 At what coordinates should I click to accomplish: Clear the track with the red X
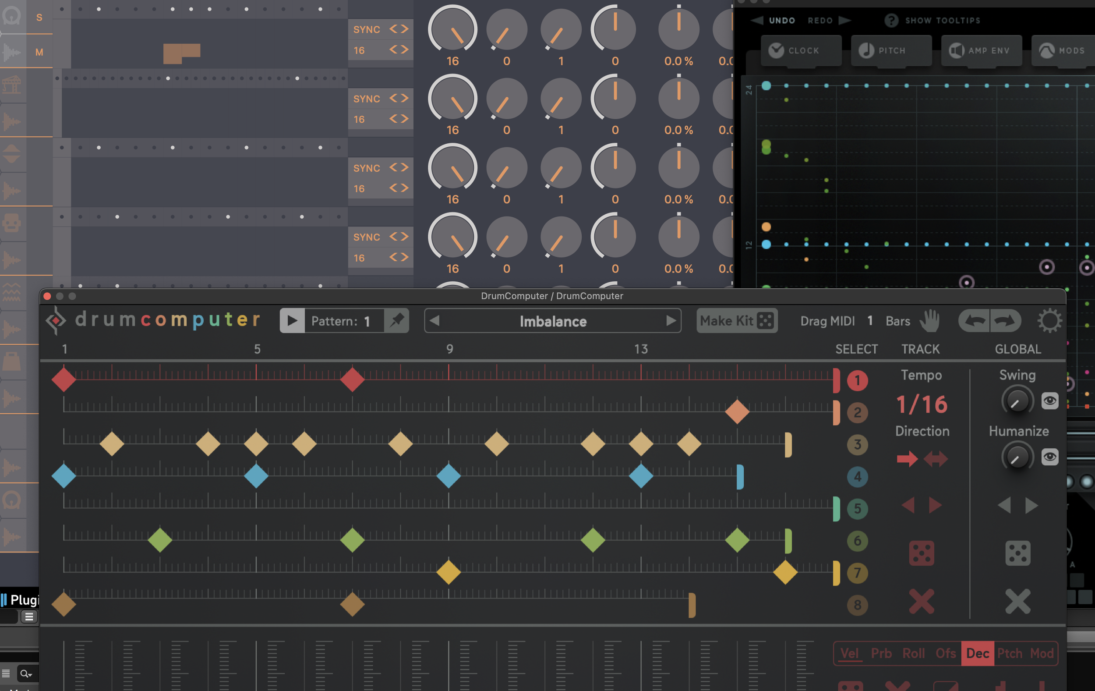[x=921, y=601]
